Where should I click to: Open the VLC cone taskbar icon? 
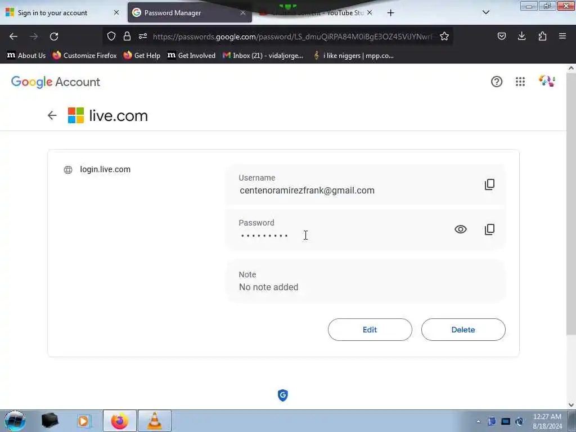(x=155, y=421)
